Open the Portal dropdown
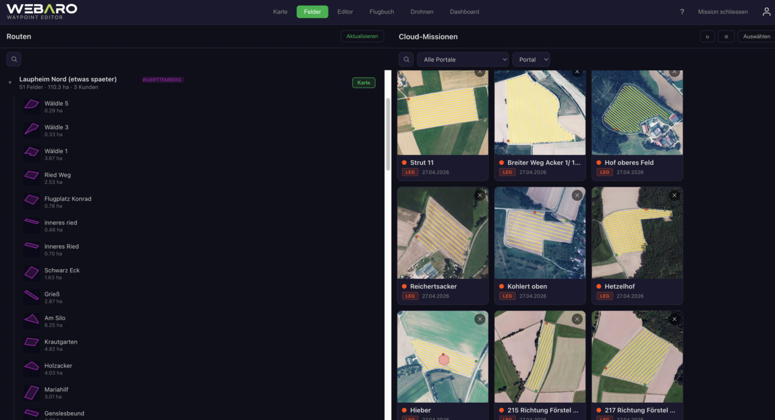The image size is (775, 420). tap(531, 60)
